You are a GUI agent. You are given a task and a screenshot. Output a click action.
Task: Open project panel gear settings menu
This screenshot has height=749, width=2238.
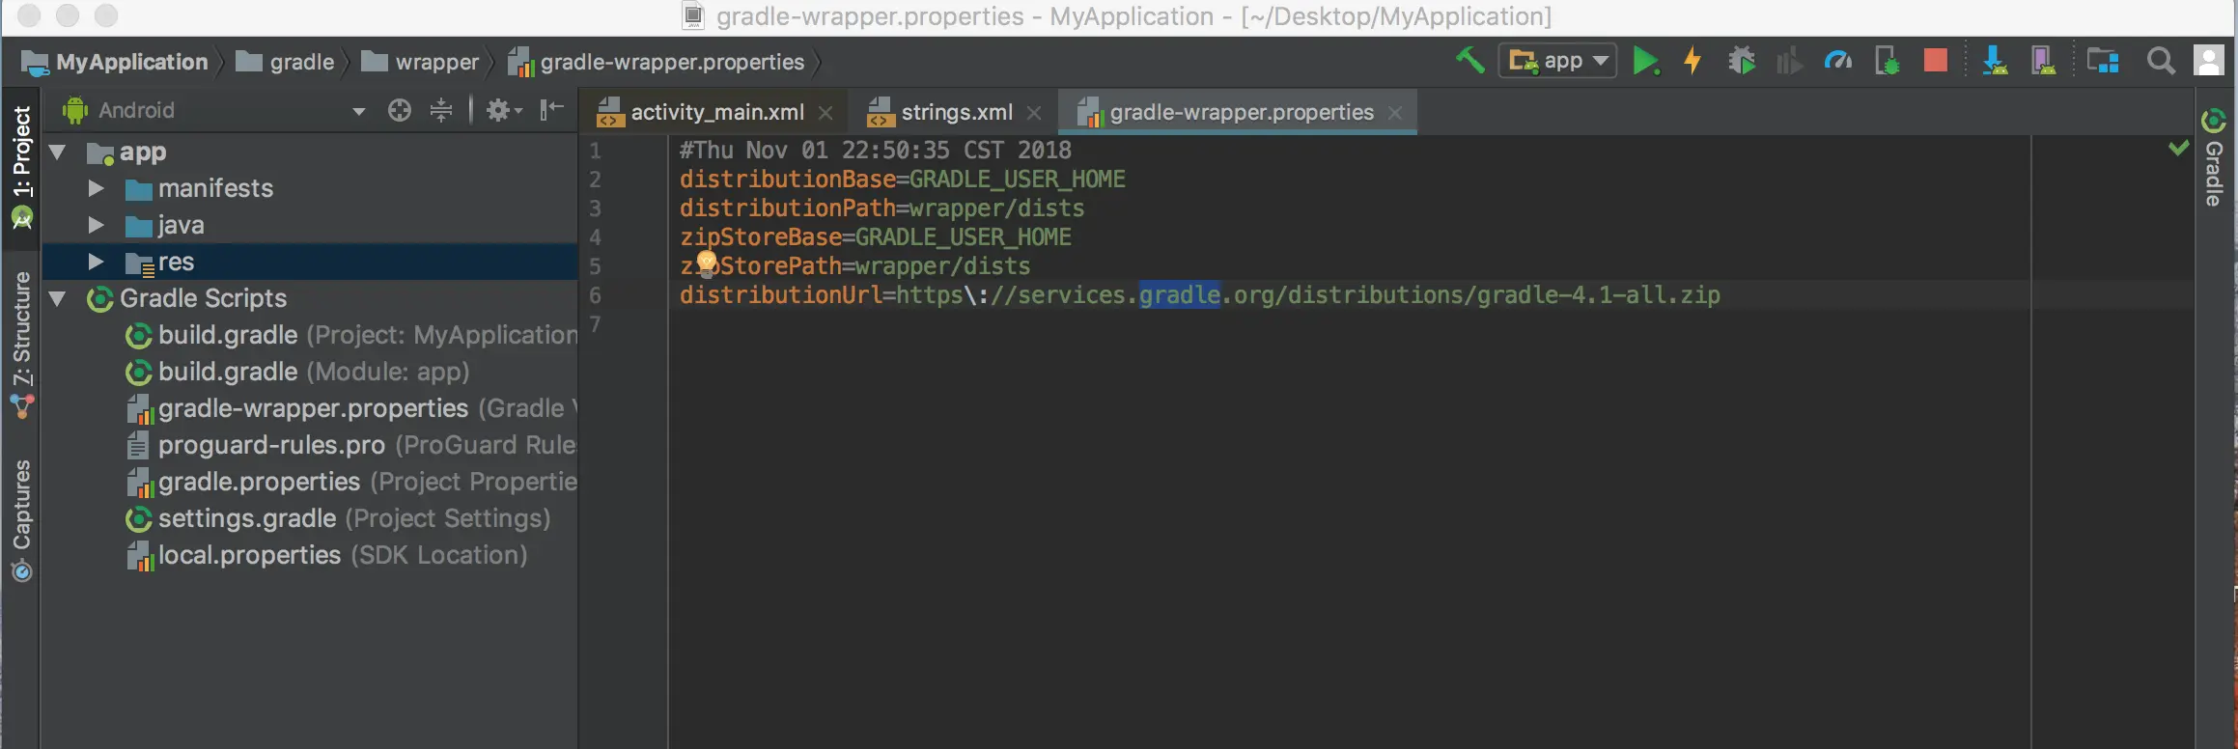coord(503,110)
